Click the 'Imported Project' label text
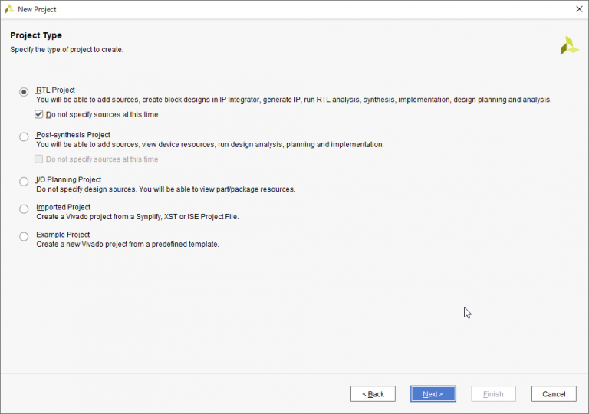 click(x=63, y=207)
